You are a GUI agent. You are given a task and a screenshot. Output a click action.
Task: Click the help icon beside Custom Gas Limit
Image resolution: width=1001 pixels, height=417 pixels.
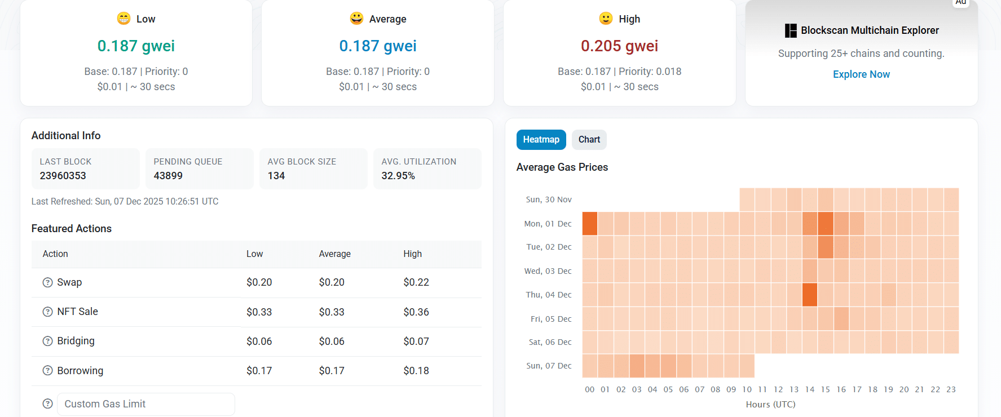(x=47, y=403)
